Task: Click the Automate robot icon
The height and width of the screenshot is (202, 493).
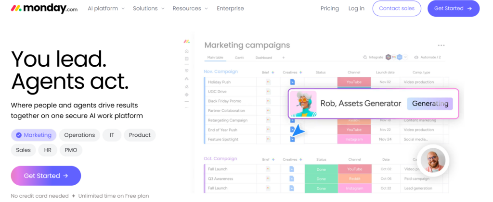Action: tap(416, 57)
